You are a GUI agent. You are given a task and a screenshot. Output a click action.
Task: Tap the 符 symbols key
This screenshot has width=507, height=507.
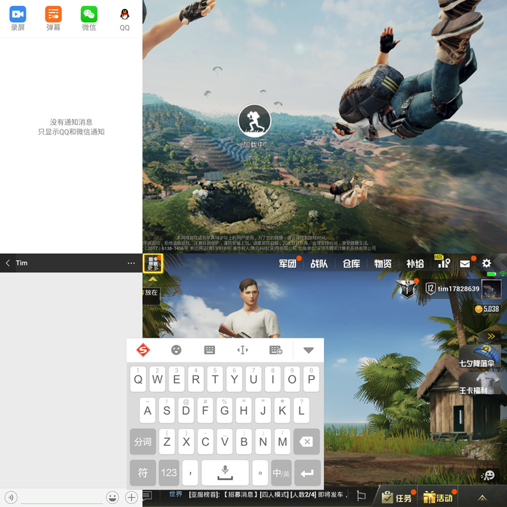click(x=143, y=473)
